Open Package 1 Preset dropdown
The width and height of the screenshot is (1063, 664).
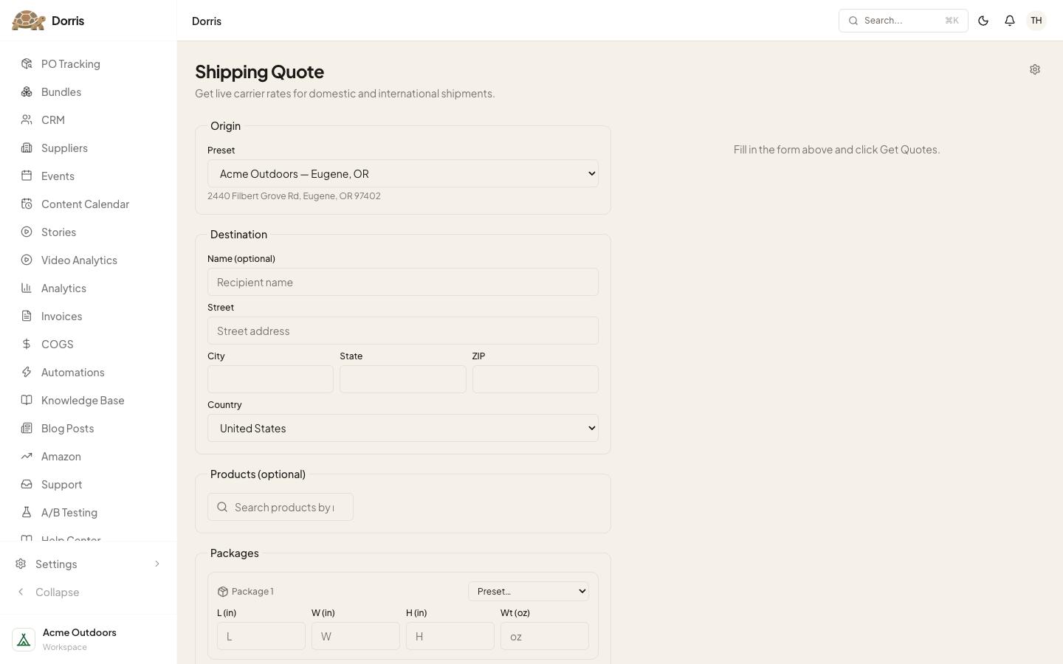[529, 591]
